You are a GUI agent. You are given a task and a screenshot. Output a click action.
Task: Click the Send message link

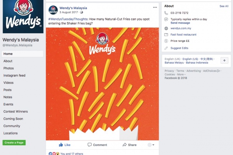[x=180, y=23]
